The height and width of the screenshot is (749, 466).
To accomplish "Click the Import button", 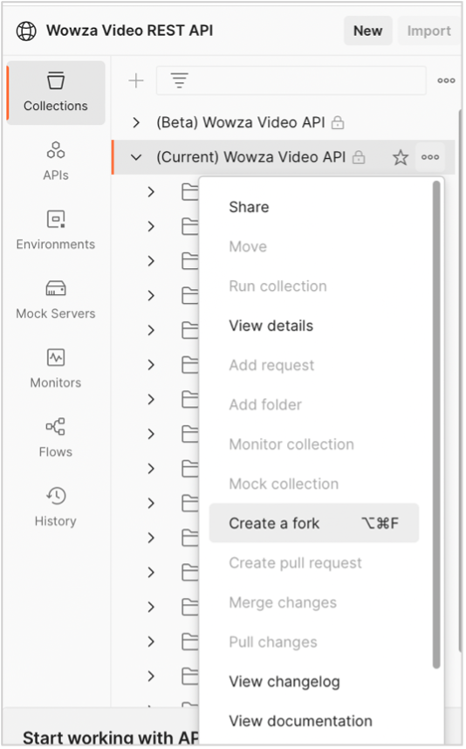I will pyautogui.click(x=428, y=31).
